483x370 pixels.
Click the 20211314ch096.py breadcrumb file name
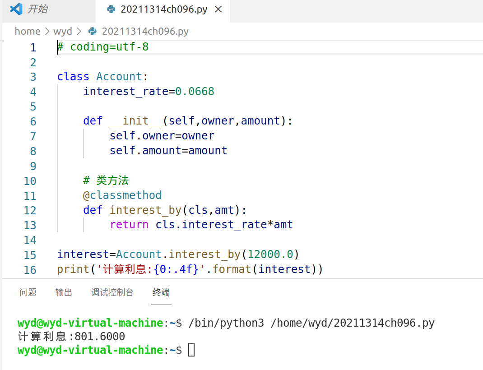tap(145, 31)
